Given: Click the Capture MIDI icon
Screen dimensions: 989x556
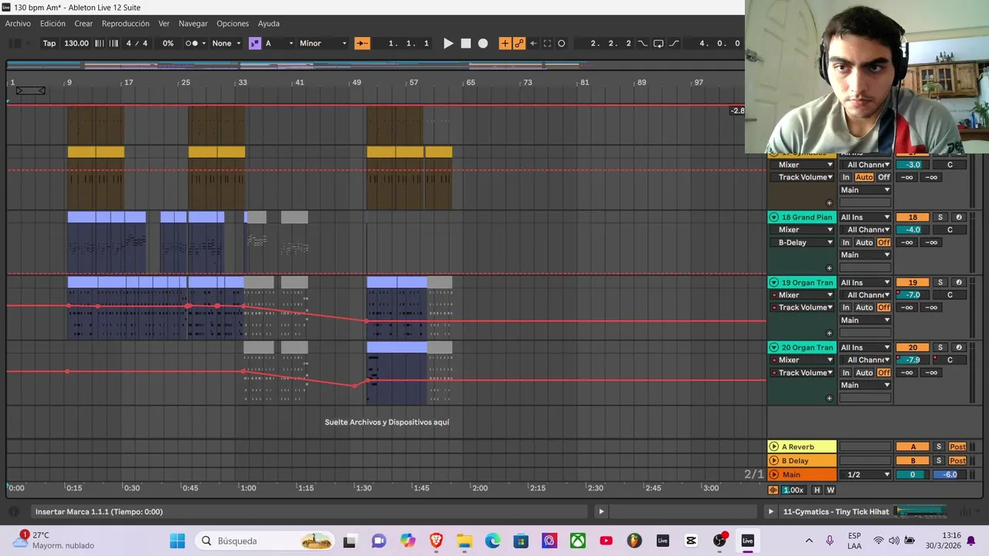Looking at the screenshot, I should tap(547, 43).
